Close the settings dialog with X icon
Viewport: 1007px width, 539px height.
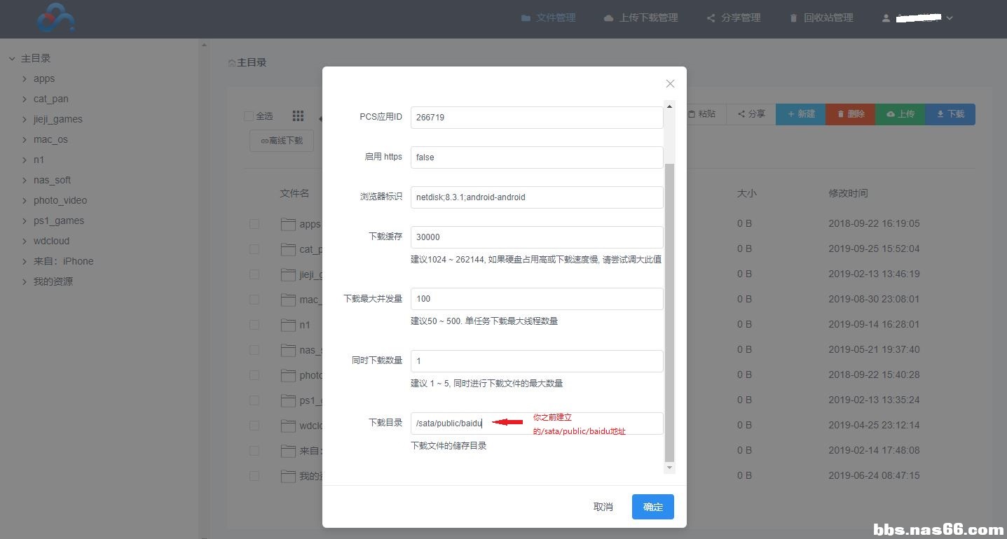click(670, 84)
